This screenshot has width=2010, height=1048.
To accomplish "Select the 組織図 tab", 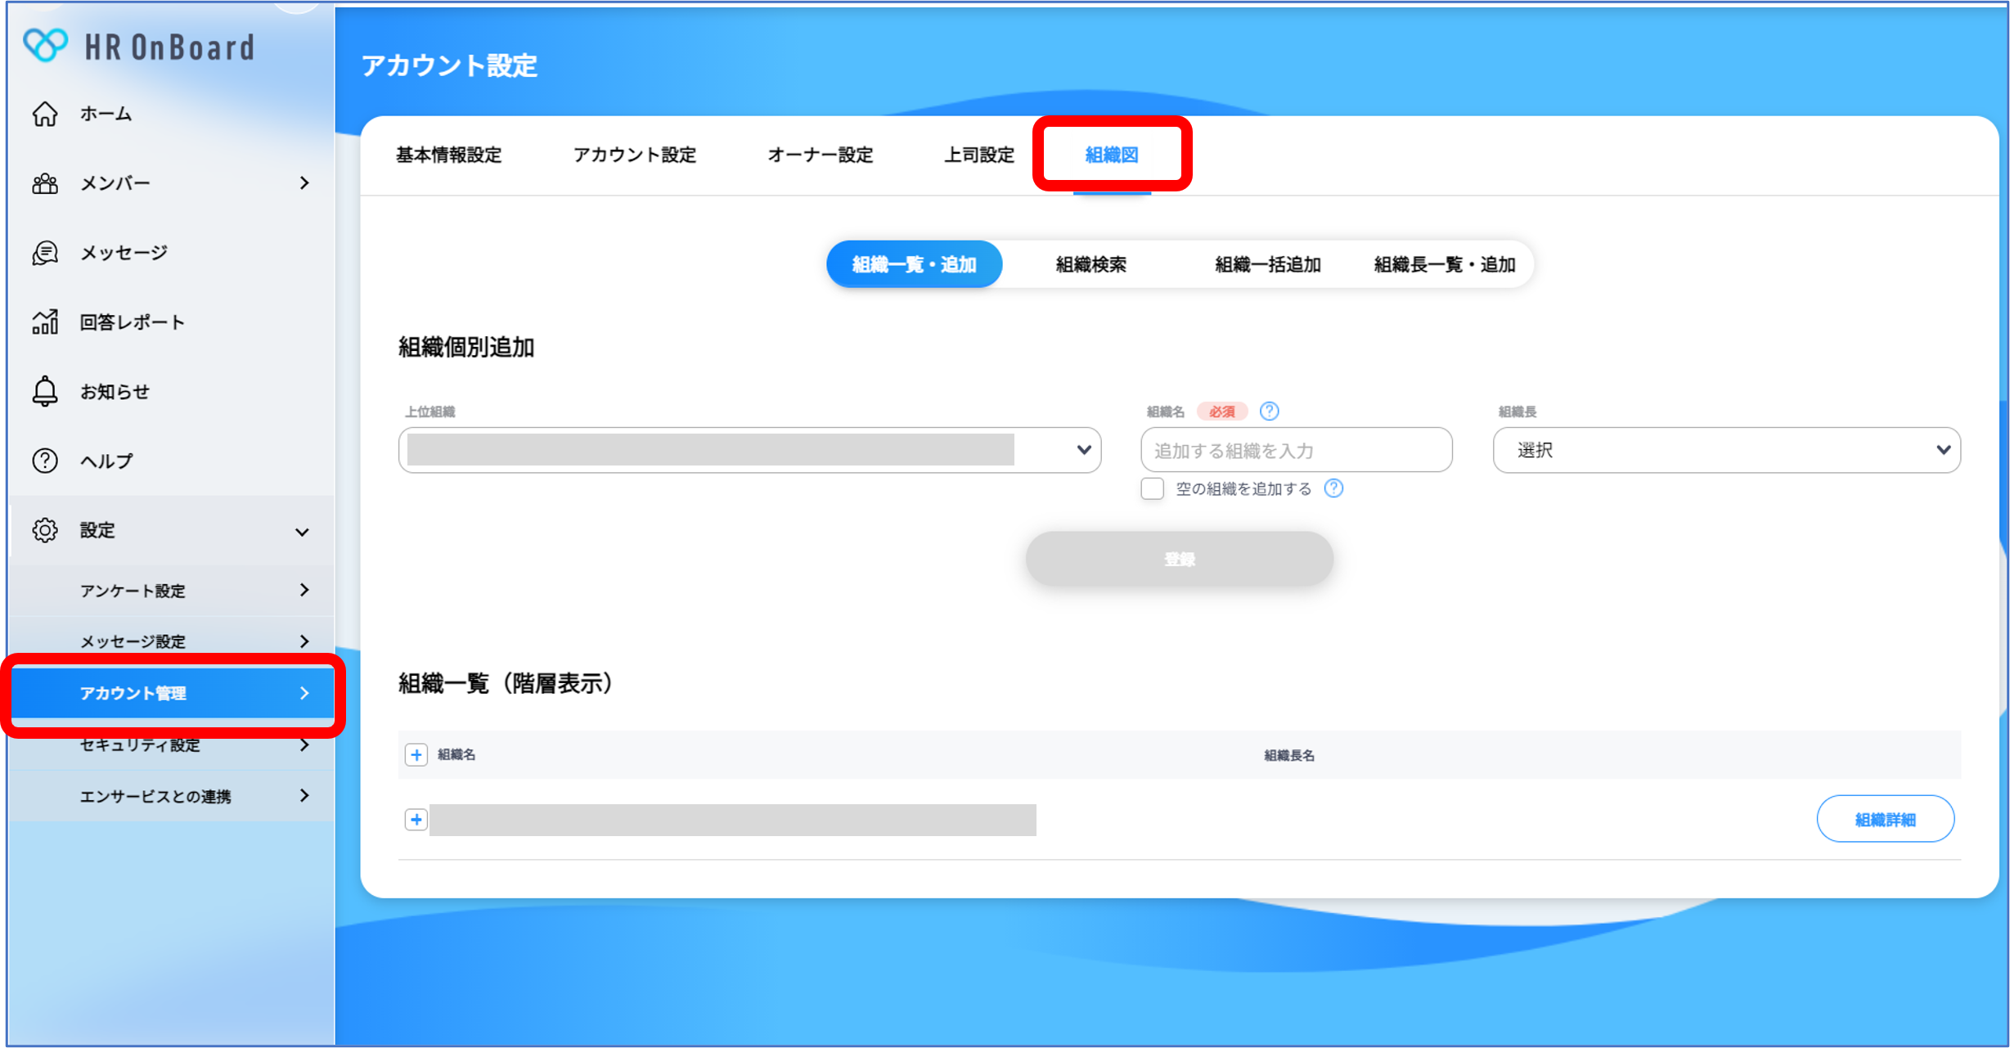I will coord(1112,155).
